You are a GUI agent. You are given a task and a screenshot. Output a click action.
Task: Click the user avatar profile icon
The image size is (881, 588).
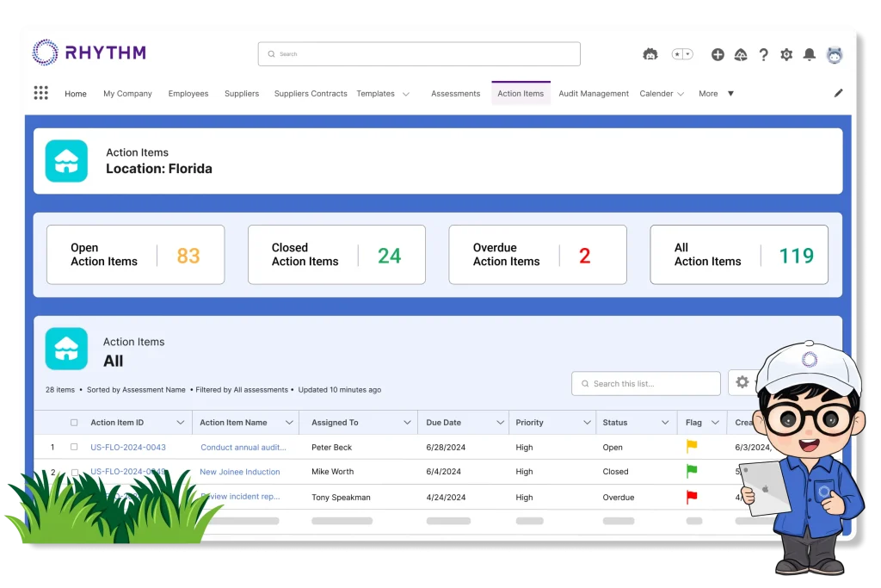click(835, 54)
